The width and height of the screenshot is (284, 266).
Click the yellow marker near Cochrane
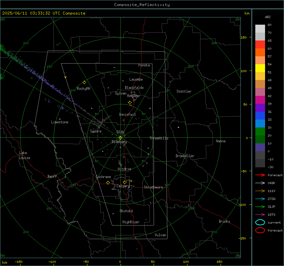click(x=108, y=182)
